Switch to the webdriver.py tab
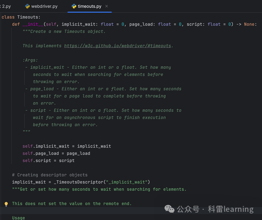Image resolution: width=262 pixels, height=220 pixels. 41,7
